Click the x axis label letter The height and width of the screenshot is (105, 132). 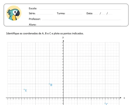tap(124, 98)
